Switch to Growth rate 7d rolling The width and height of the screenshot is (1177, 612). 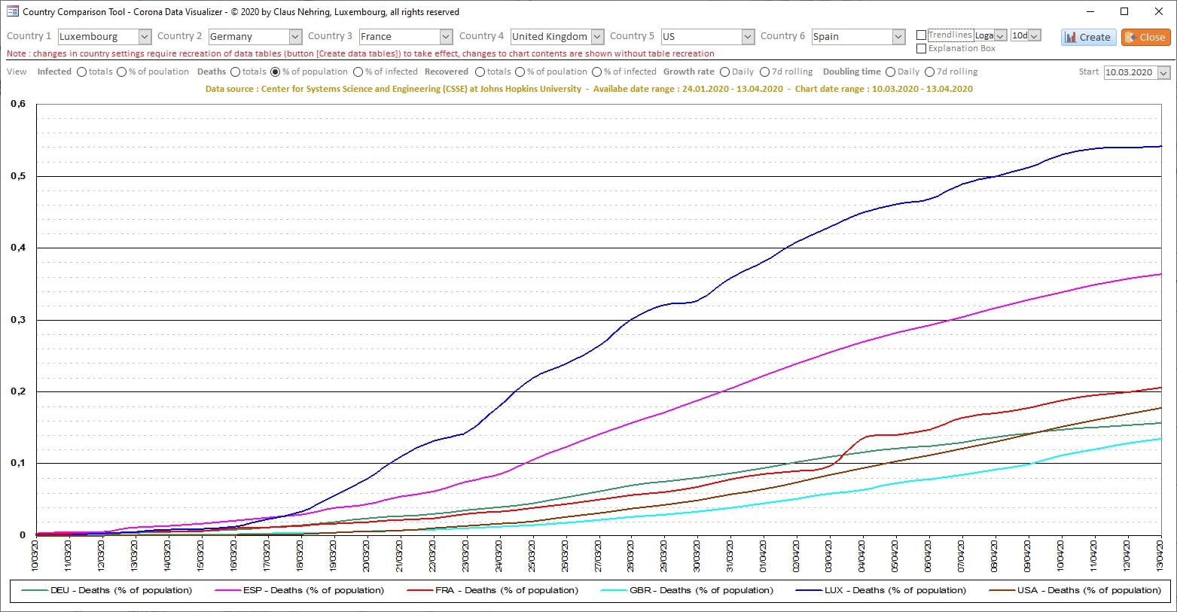[764, 72]
